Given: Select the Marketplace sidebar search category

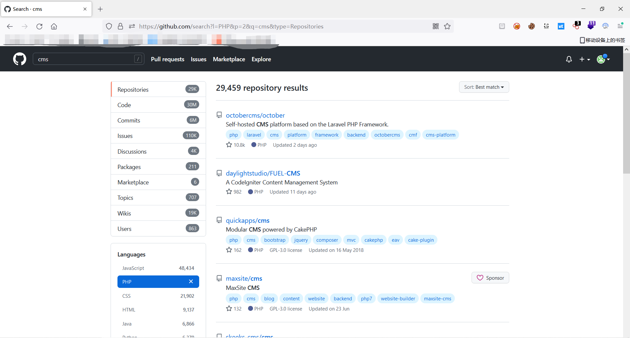Looking at the screenshot, I should tap(158, 182).
